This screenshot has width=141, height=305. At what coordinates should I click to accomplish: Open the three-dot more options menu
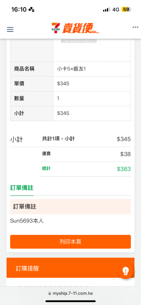click(135, 27)
